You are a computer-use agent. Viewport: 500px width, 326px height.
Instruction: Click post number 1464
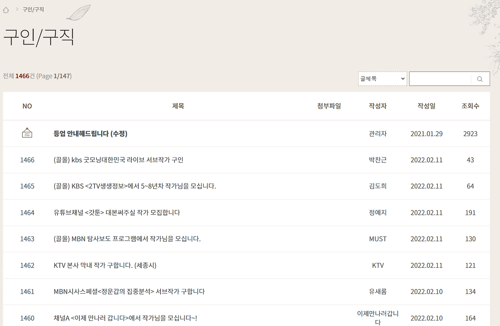27,213
